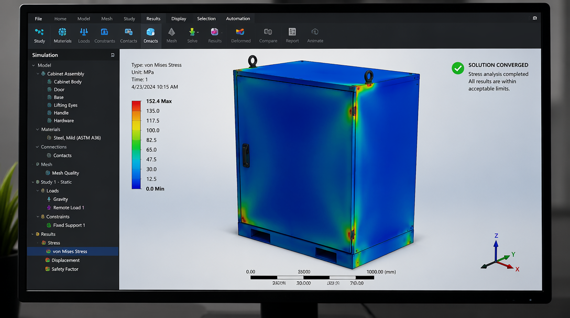Run the Solve tool

(x=192, y=36)
